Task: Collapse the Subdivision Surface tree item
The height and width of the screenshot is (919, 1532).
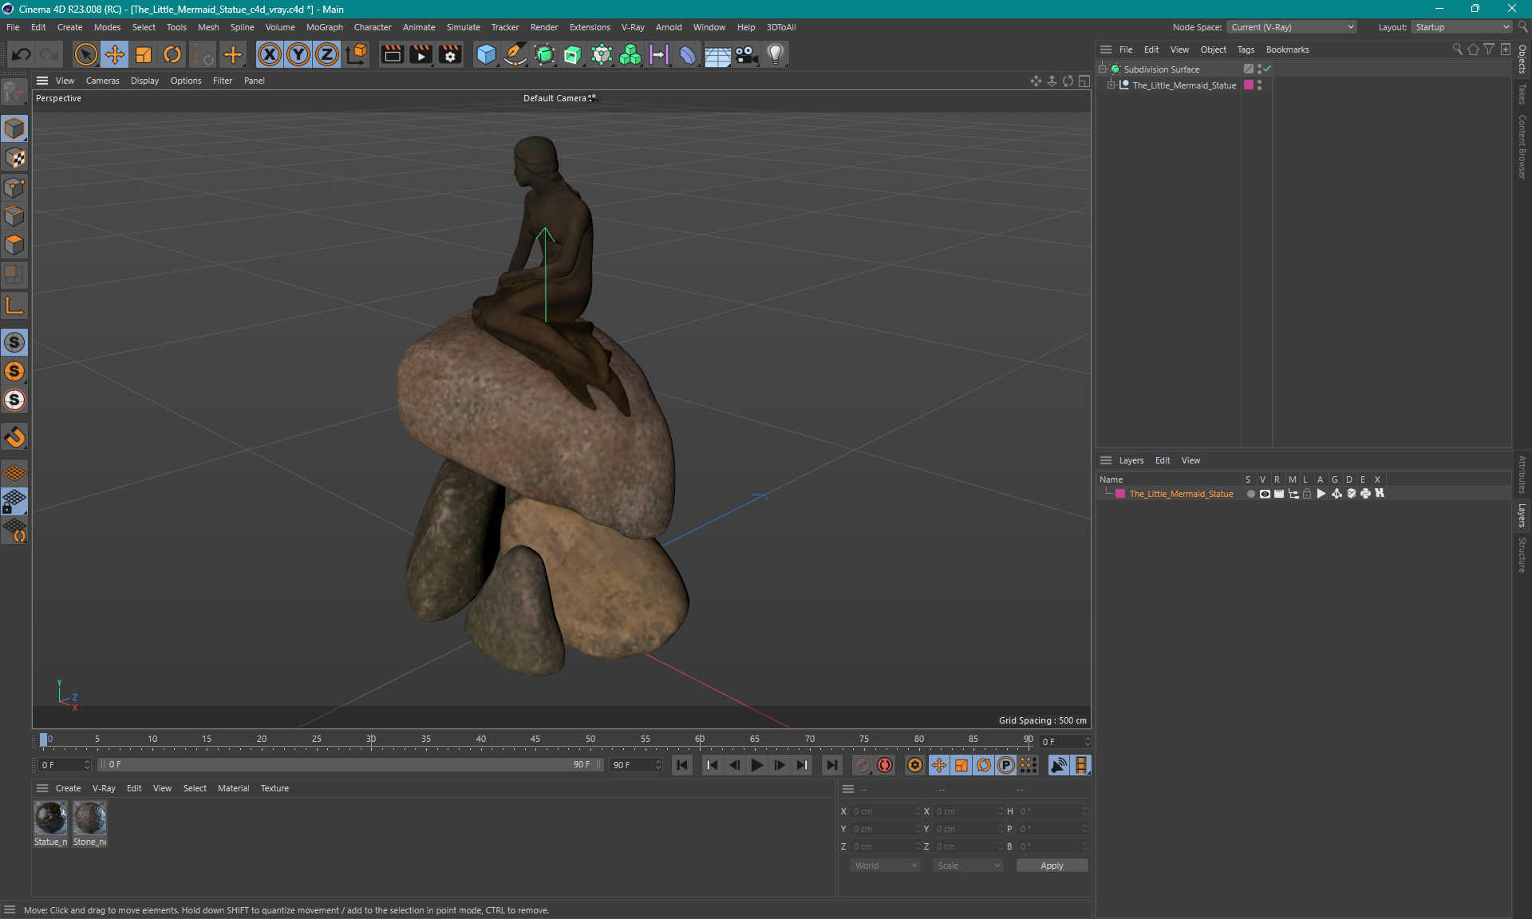Action: (1103, 69)
